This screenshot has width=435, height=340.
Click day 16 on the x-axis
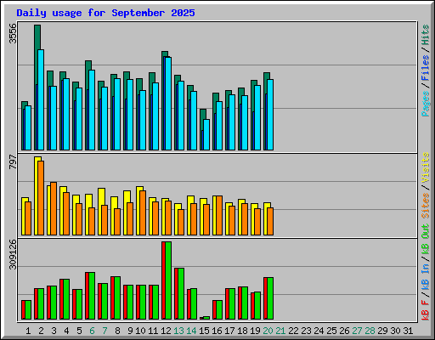(217, 331)
